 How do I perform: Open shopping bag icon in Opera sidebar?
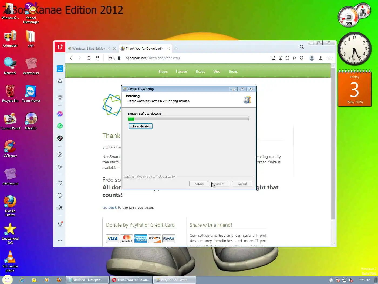pyautogui.click(x=60, y=97)
